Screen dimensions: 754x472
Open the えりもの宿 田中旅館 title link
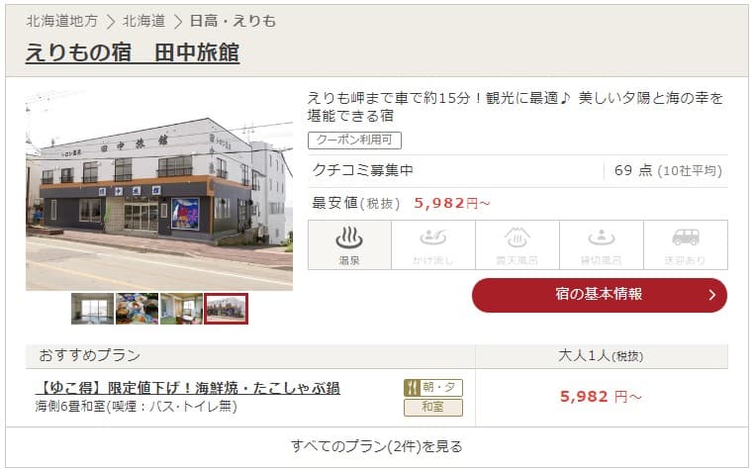133,52
